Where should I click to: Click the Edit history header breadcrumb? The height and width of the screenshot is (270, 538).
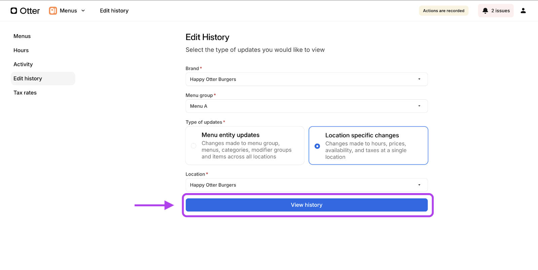(x=114, y=11)
